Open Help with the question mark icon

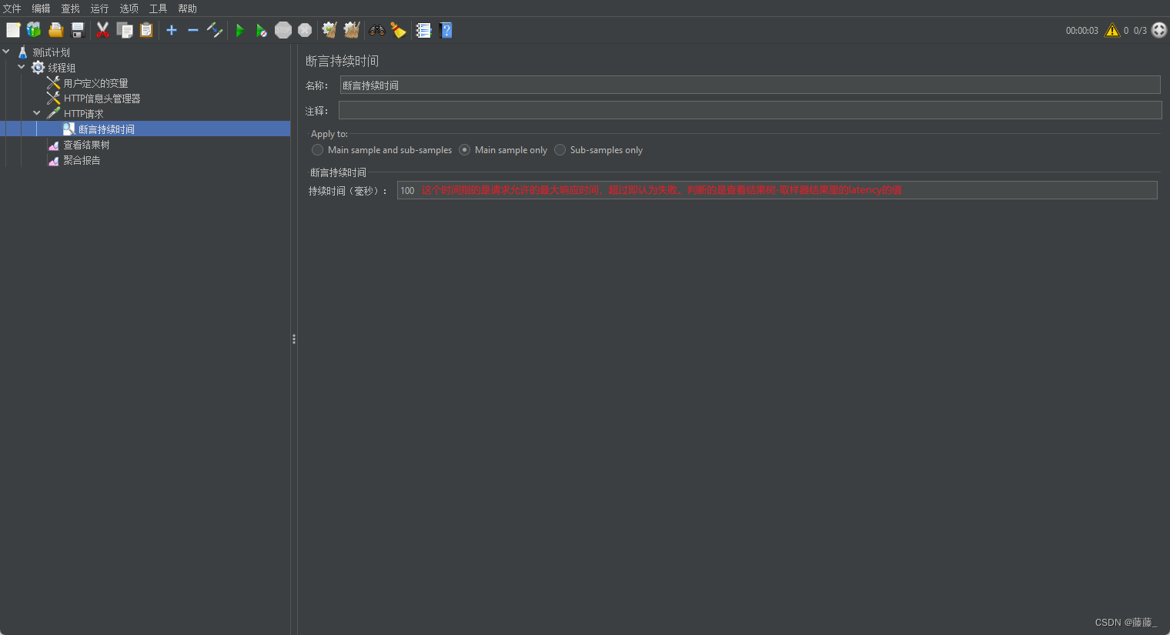[446, 30]
